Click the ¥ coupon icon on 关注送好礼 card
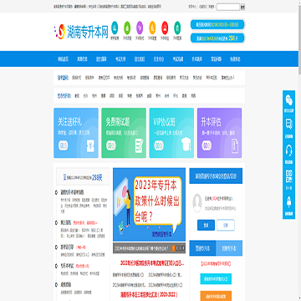This screenshot has width=301, height=301. (x=90, y=145)
